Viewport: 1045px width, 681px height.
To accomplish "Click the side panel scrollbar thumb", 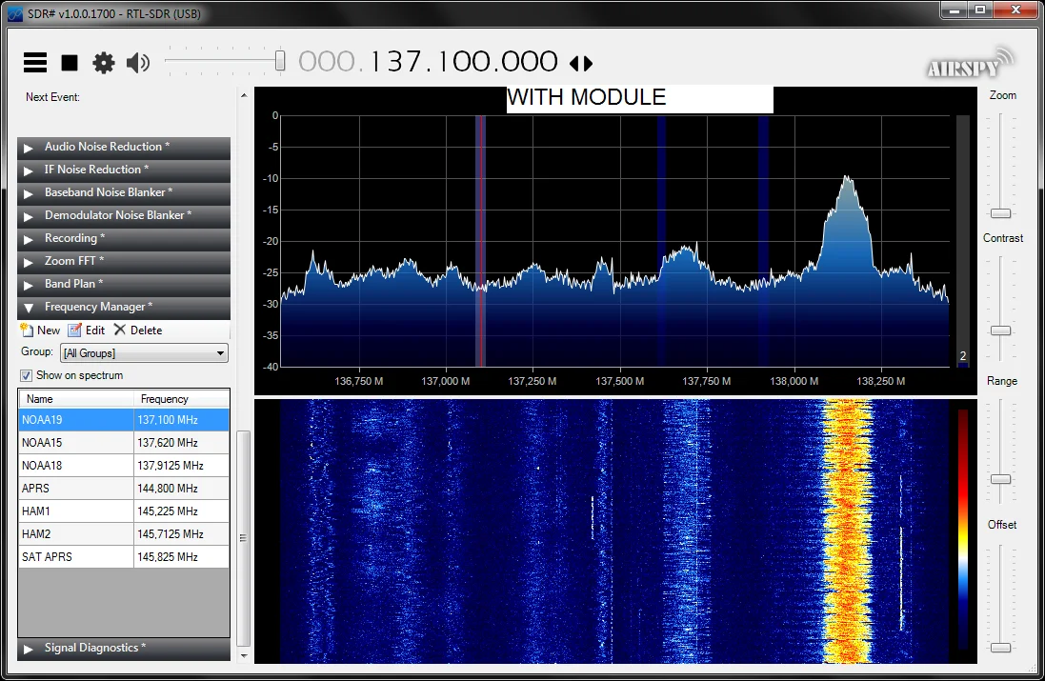I will click(243, 538).
